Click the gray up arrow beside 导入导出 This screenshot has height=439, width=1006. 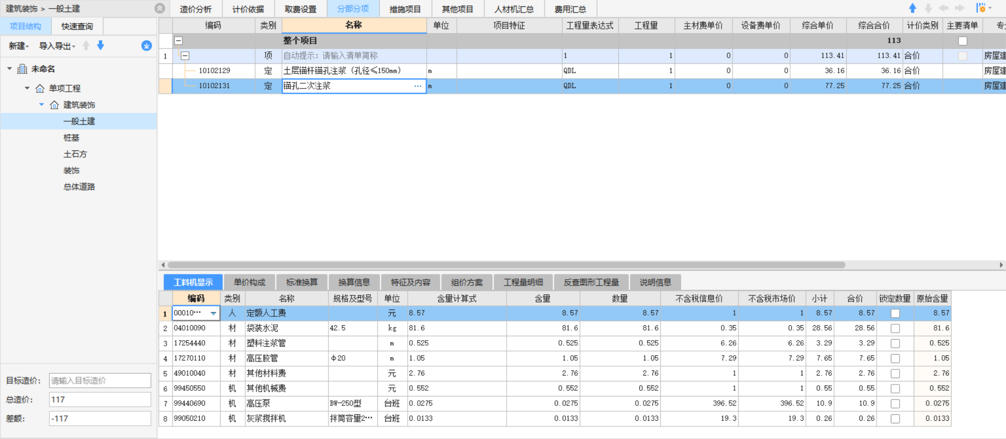point(86,46)
